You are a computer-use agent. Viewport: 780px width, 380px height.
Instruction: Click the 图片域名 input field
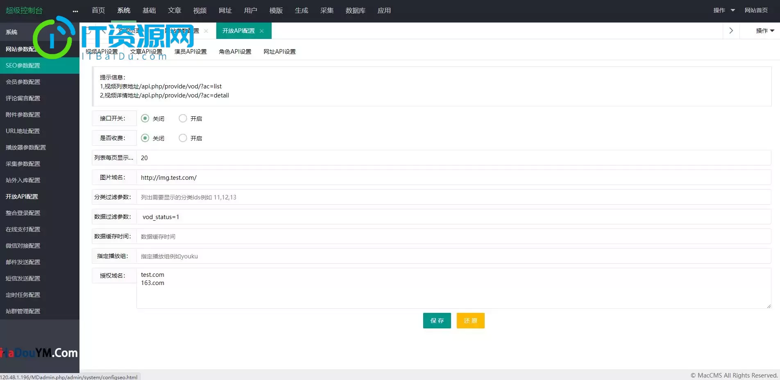(454, 177)
